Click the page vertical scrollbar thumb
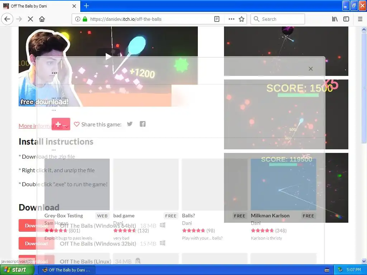Image resolution: width=367 pixels, height=275 pixels. (364, 88)
